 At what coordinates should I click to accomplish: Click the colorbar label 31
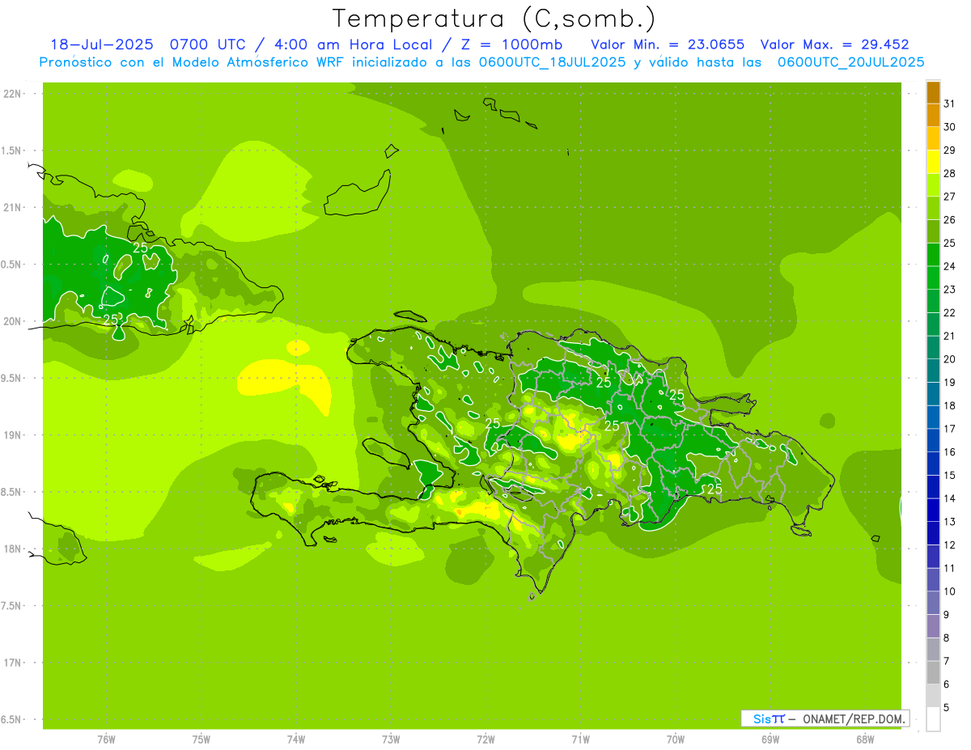tap(950, 104)
